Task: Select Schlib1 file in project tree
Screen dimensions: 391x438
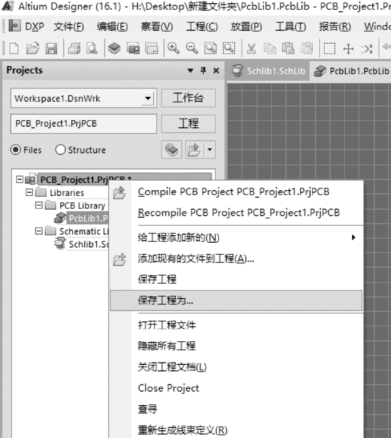Action: tap(88, 244)
